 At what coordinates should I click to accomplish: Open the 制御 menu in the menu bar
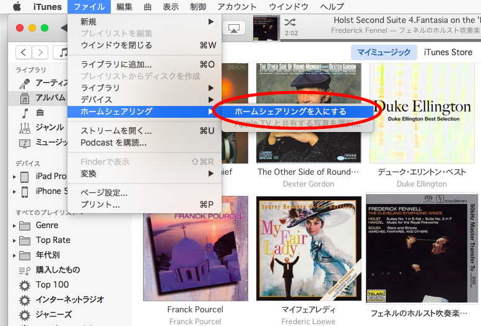[198, 6]
